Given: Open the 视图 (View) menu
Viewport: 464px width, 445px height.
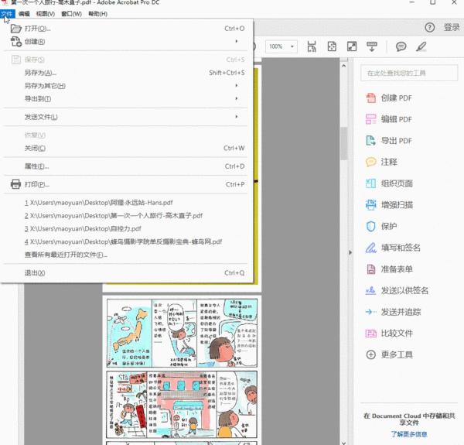Looking at the screenshot, I should tap(46, 14).
